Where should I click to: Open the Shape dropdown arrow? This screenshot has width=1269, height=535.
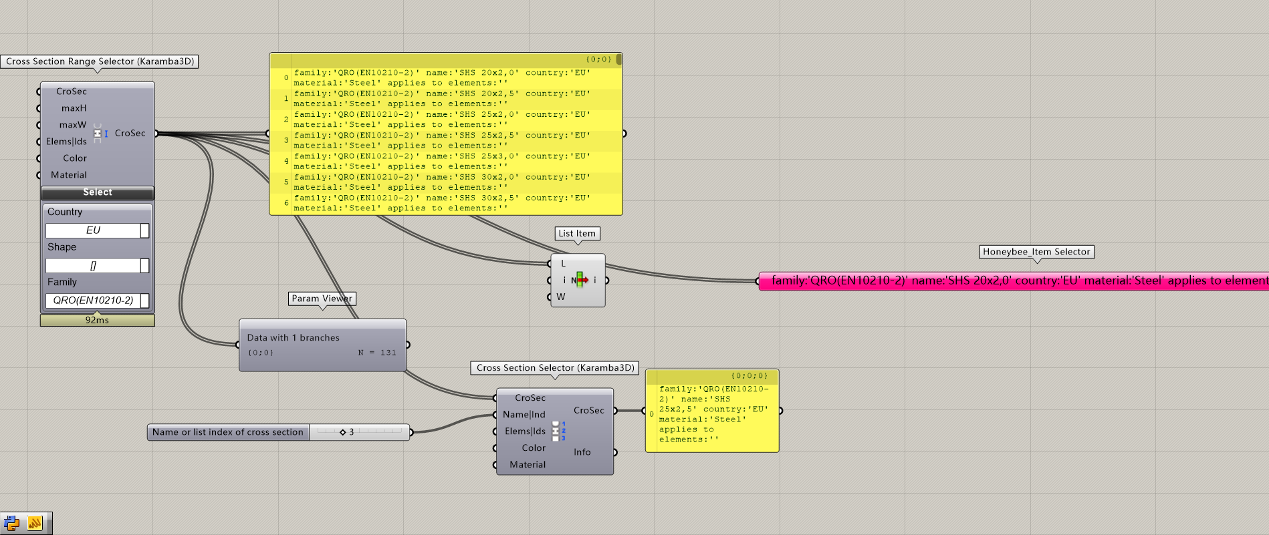[144, 266]
